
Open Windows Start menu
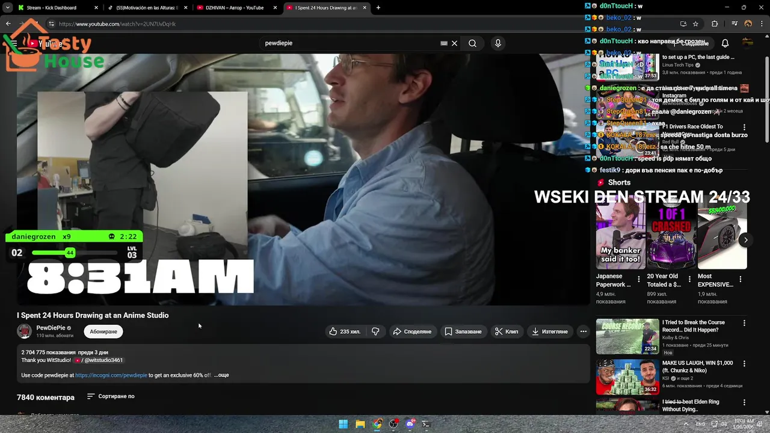click(x=343, y=424)
